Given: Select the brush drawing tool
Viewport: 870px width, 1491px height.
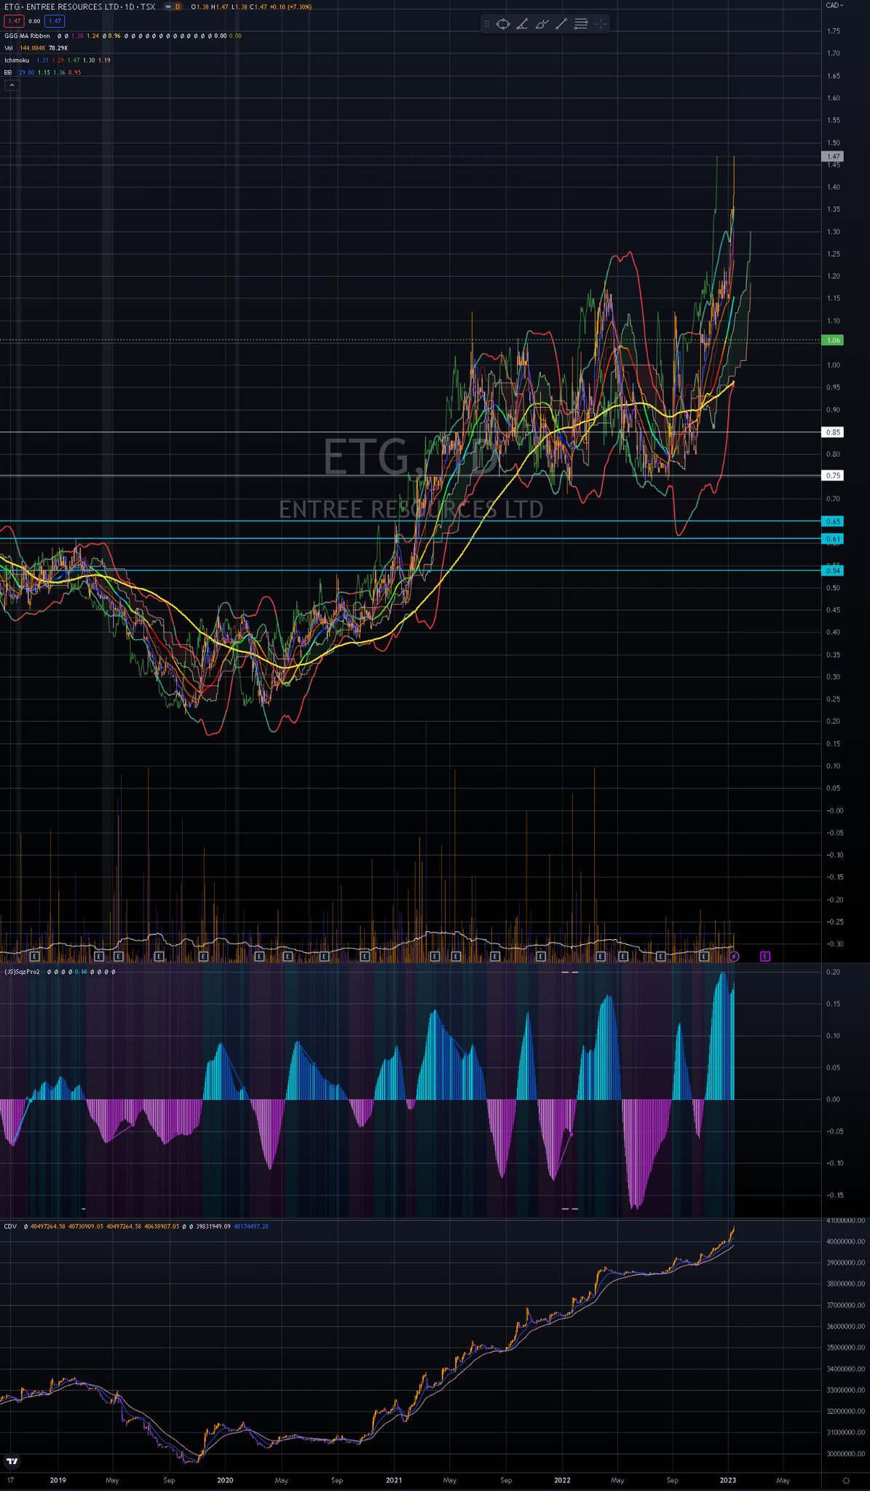Looking at the screenshot, I should (542, 24).
